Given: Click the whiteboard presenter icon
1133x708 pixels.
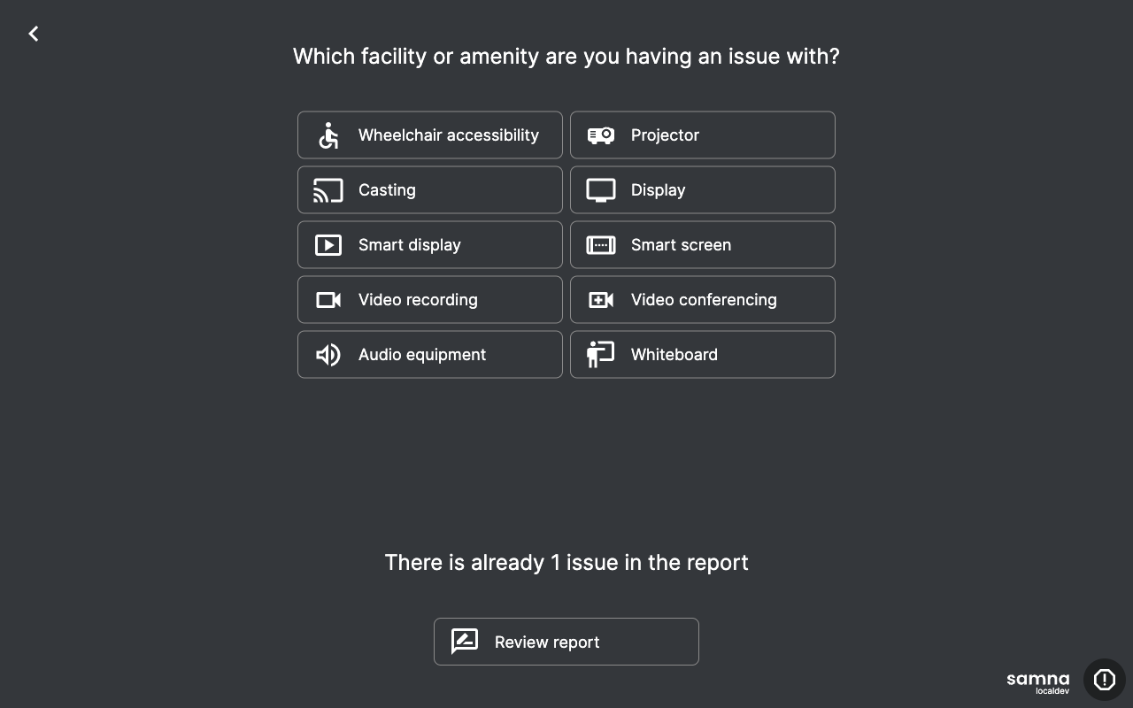Looking at the screenshot, I should 601,355.
